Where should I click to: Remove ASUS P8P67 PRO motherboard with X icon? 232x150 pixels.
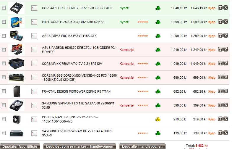point(225,36)
